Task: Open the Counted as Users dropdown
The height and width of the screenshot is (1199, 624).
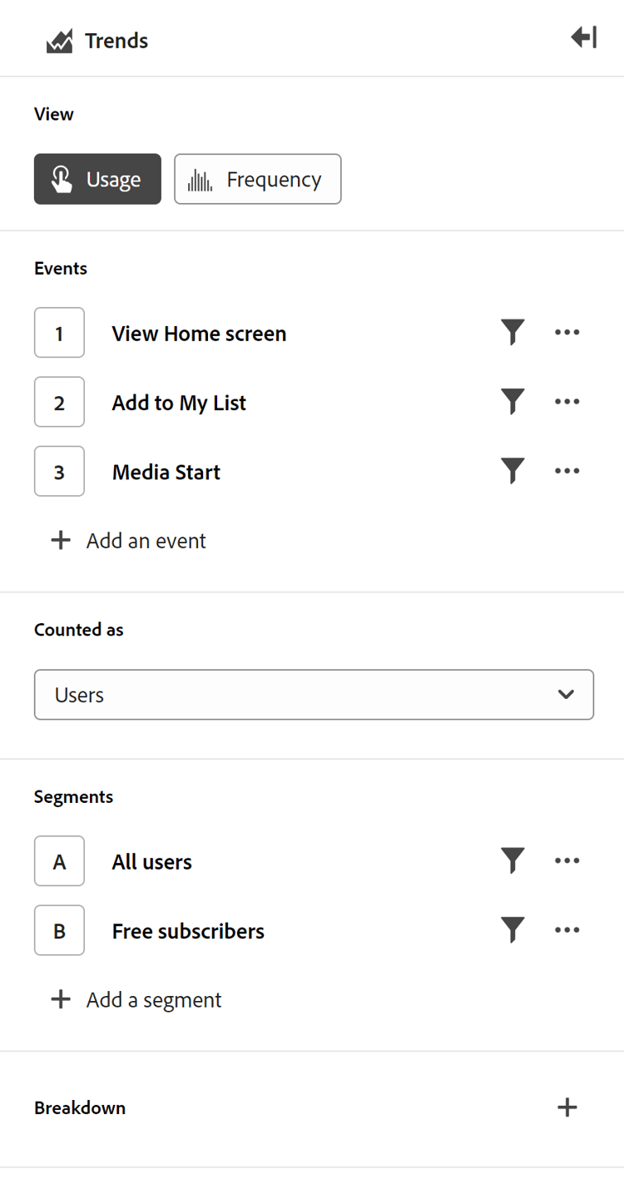Action: click(314, 694)
